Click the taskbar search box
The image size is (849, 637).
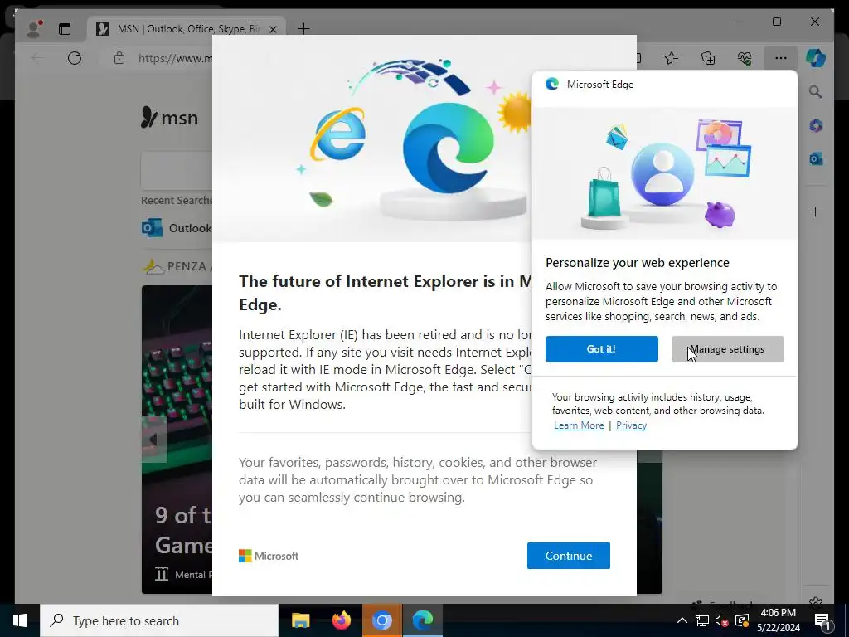coord(159,620)
